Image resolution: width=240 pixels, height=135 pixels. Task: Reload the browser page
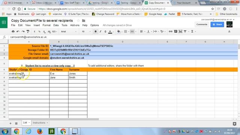point(14,9)
